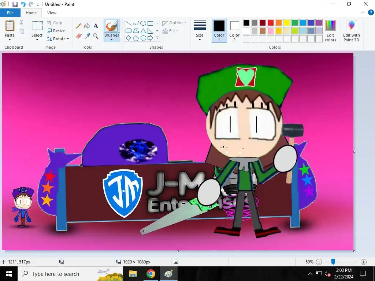Open the Edit colors dialog
Screen dimensions: 375x281
coord(331,31)
